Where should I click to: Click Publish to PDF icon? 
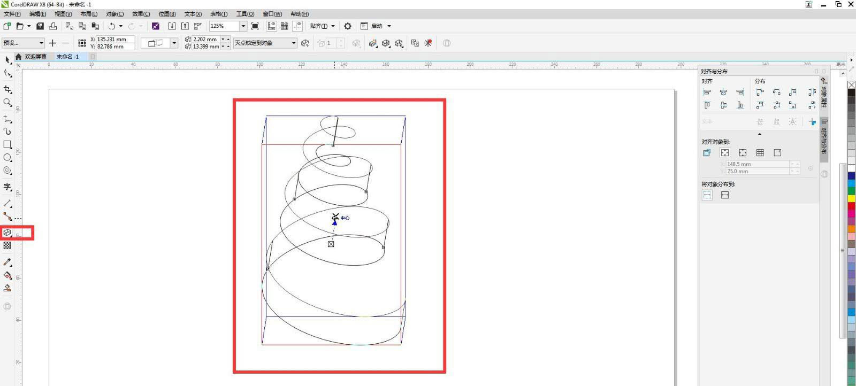pyautogui.click(x=198, y=26)
